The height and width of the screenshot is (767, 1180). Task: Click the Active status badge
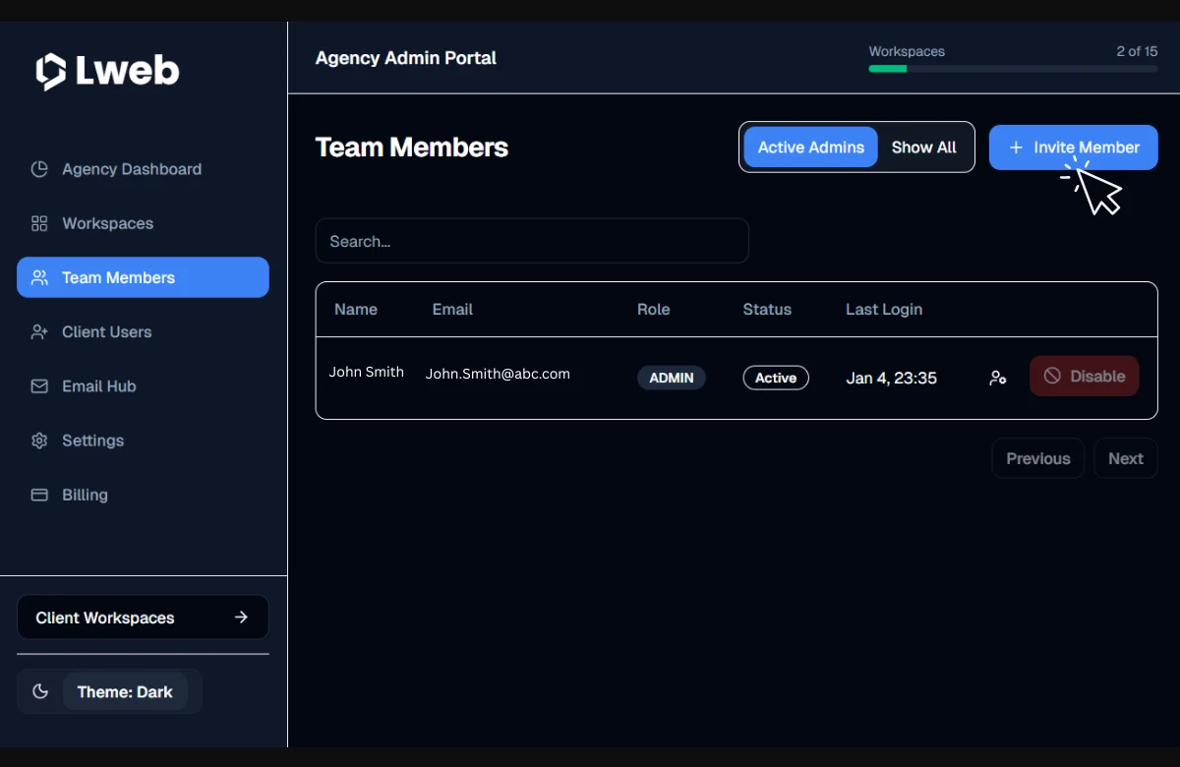[x=776, y=378]
